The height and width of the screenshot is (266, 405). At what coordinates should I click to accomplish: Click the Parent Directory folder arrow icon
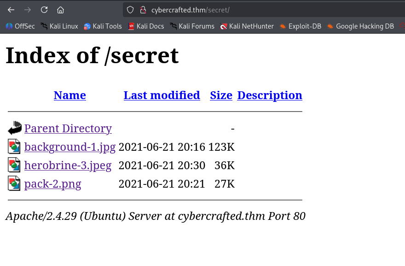tap(14, 128)
